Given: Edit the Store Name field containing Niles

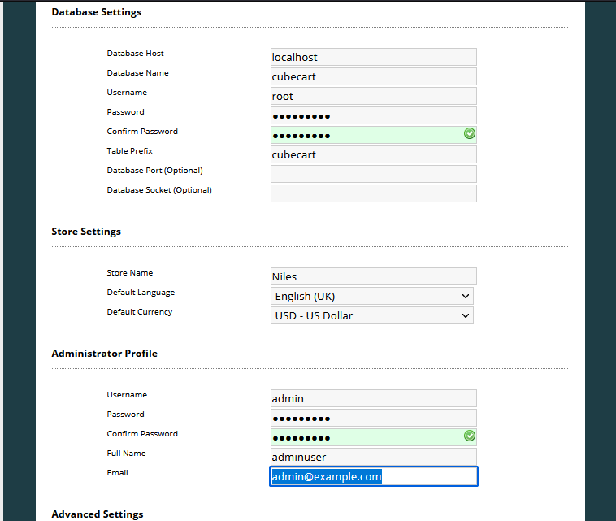Looking at the screenshot, I should tap(373, 276).
